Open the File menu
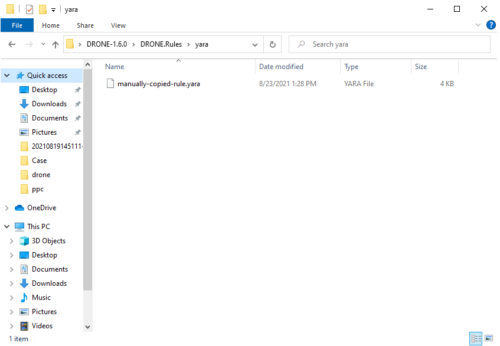The height and width of the screenshot is (346, 500). pyautogui.click(x=17, y=25)
